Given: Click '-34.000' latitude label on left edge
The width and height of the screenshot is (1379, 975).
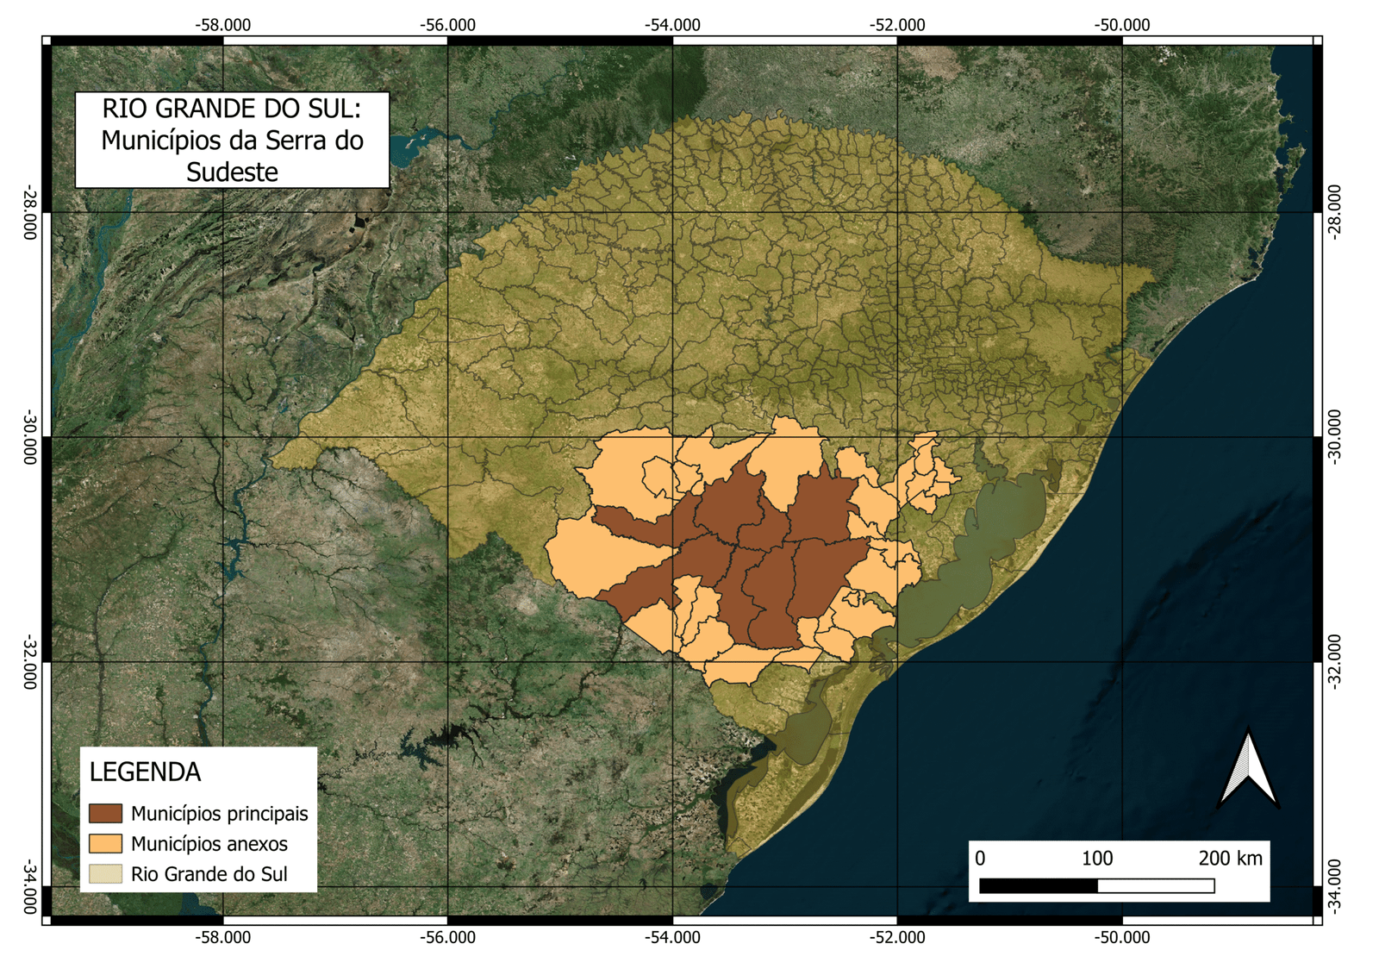Looking at the screenshot, I should [x=30, y=887].
